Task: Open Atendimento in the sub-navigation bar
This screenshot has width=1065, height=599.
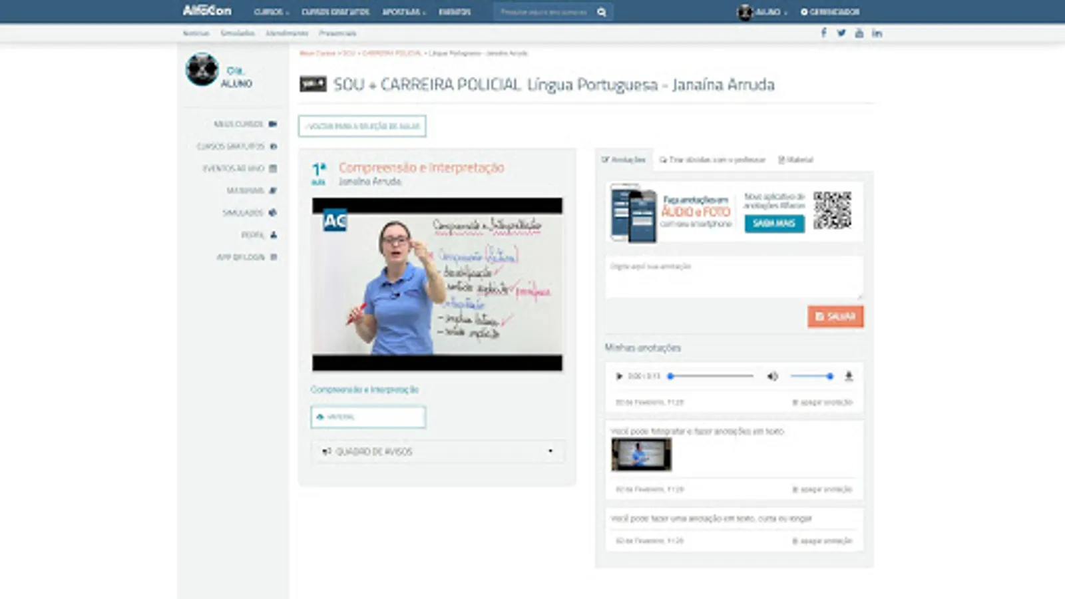Action: pyautogui.click(x=287, y=33)
